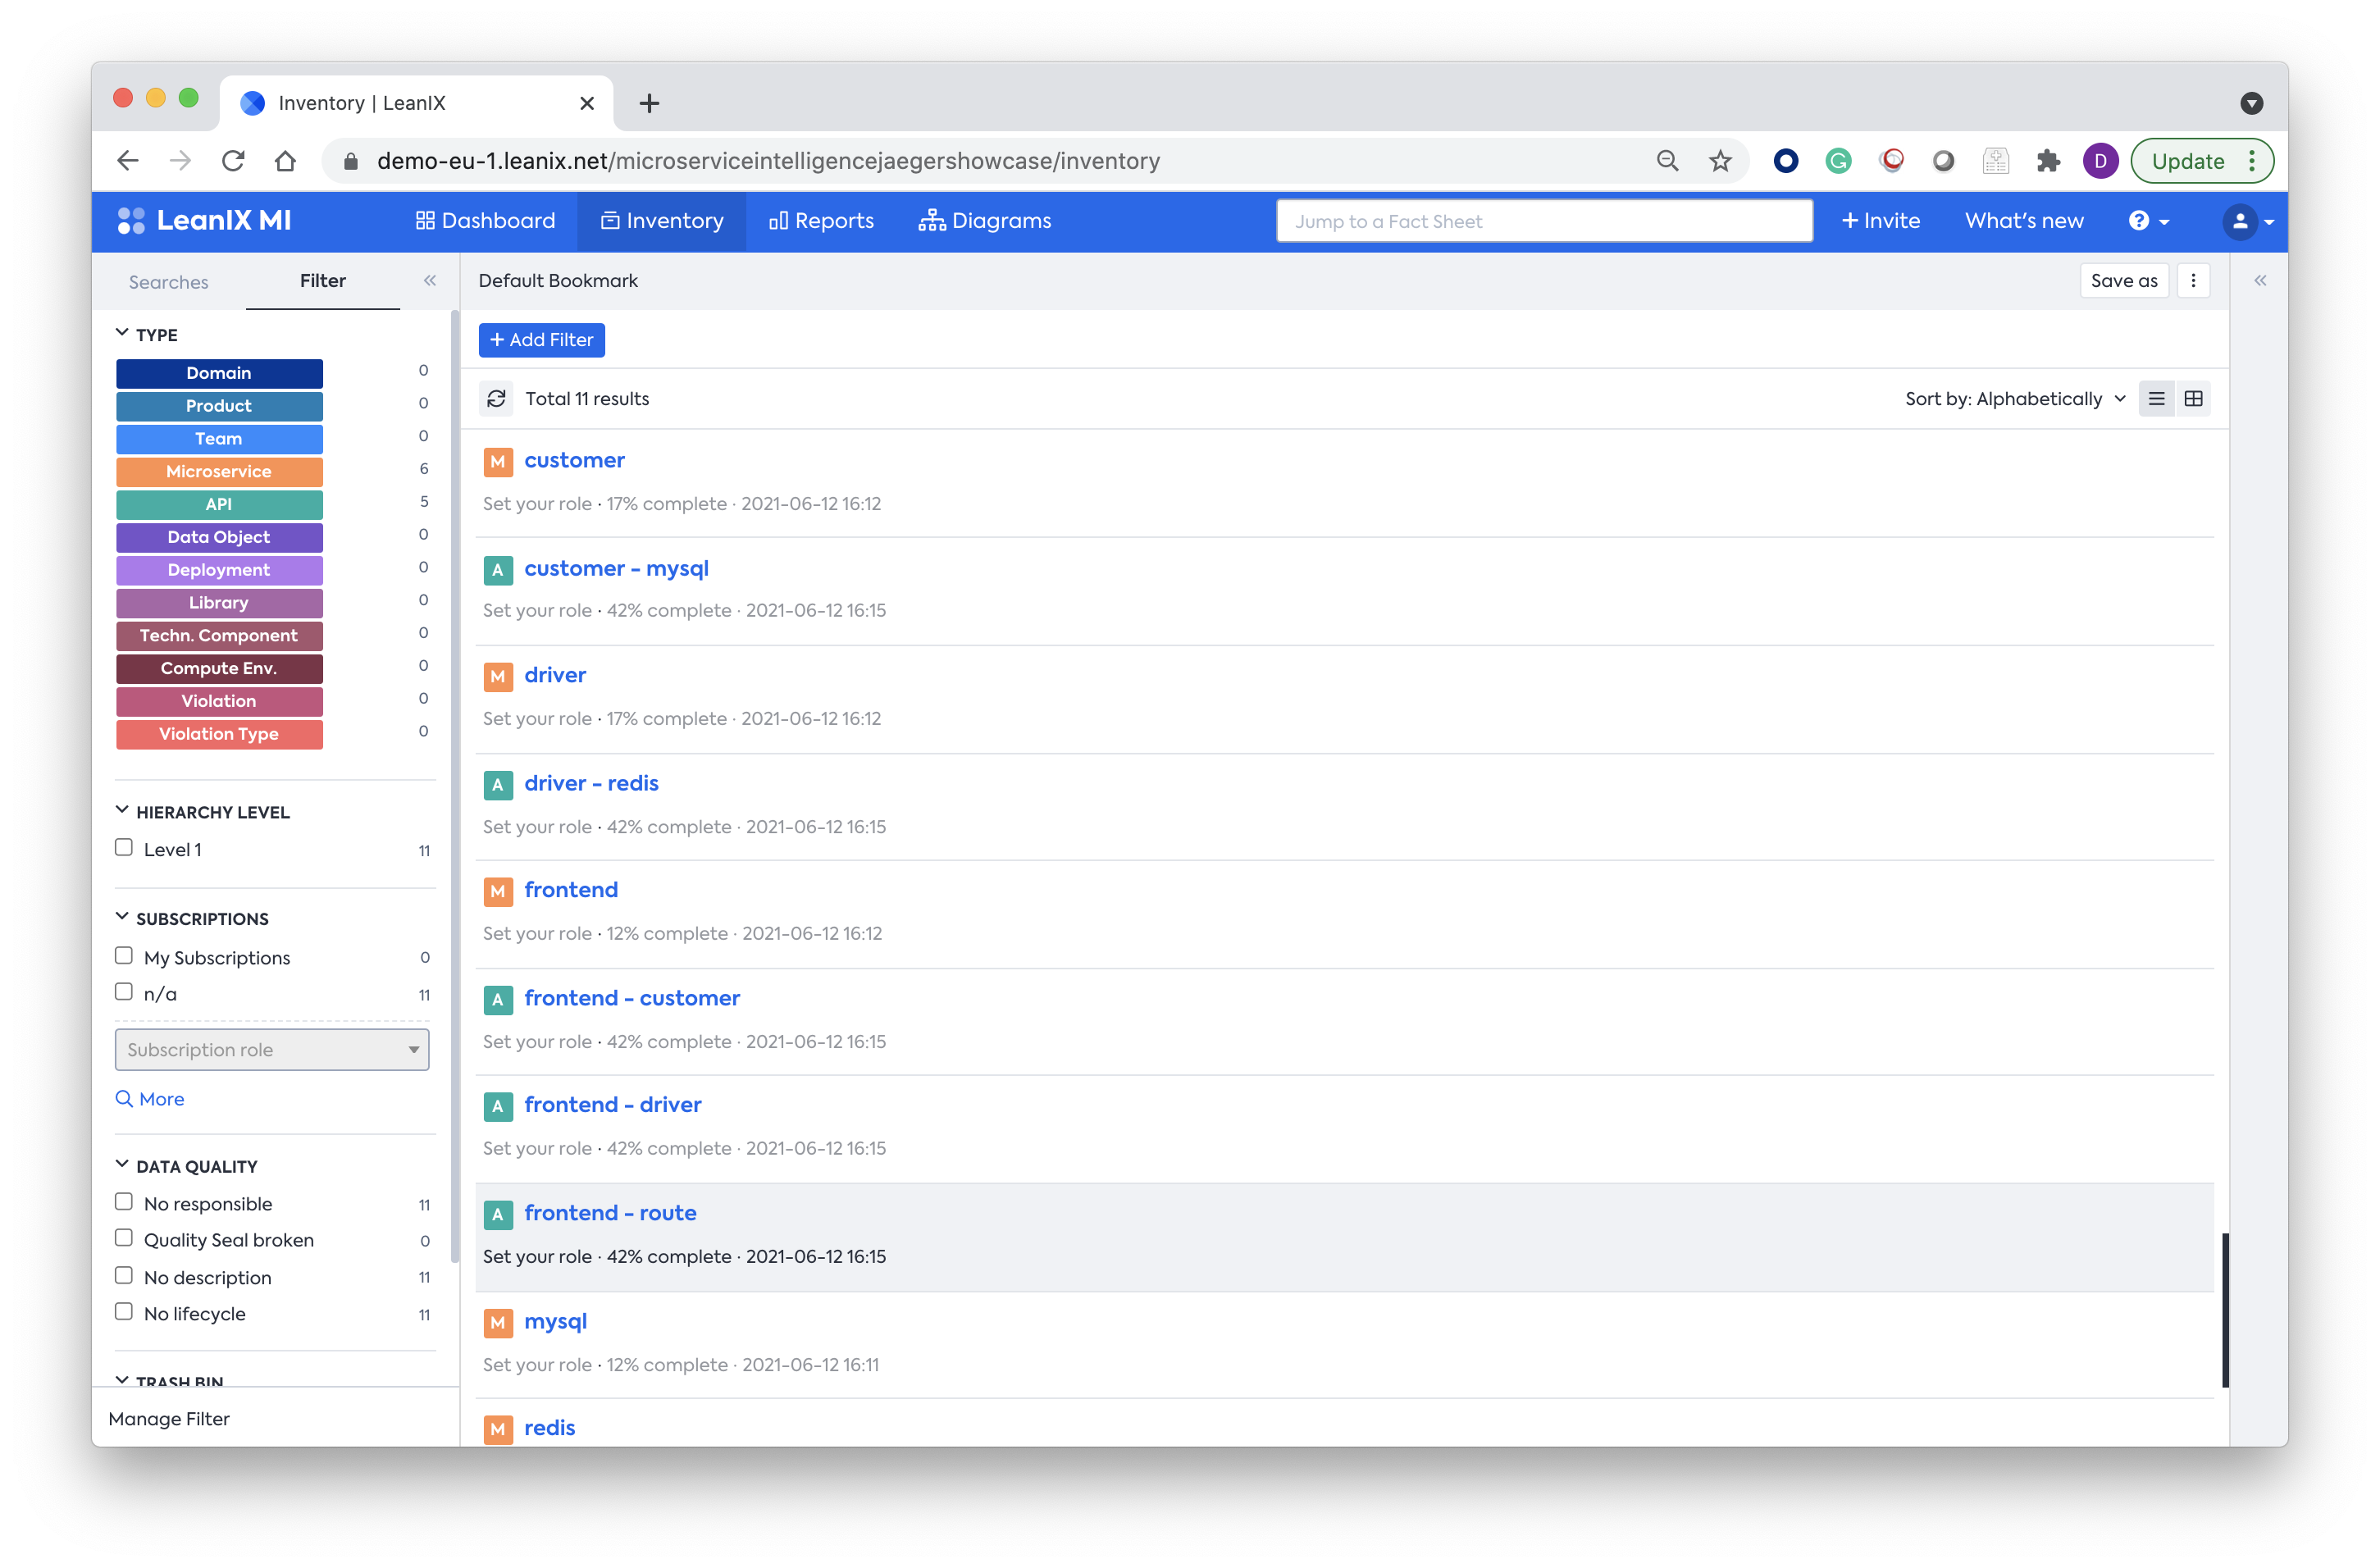Collapse the DATA QUALITY section

[x=122, y=1165]
